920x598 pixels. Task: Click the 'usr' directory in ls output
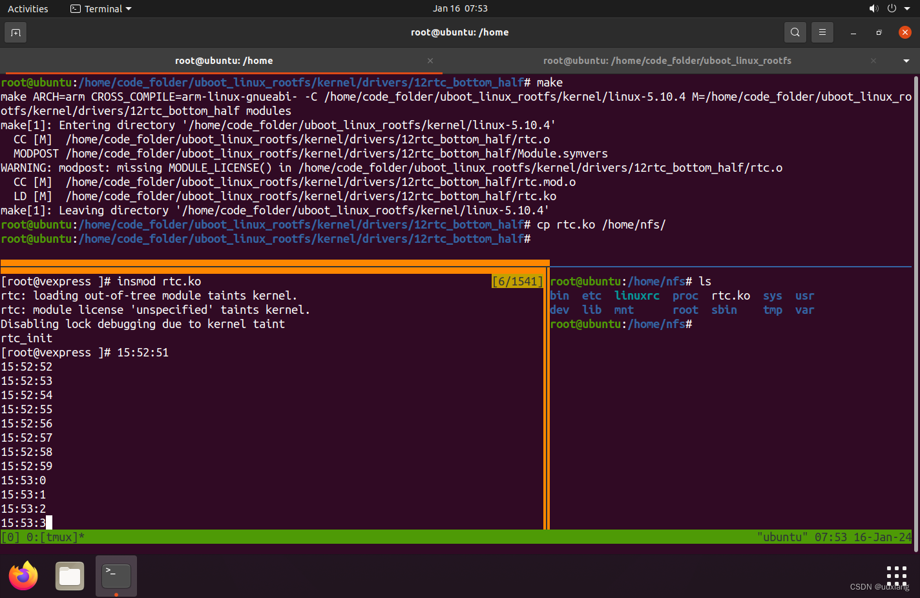pyautogui.click(x=805, y=296)
